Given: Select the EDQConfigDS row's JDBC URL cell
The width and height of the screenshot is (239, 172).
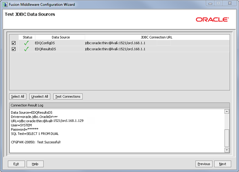Looking at the screenshot, I should [x=157, y=43].
